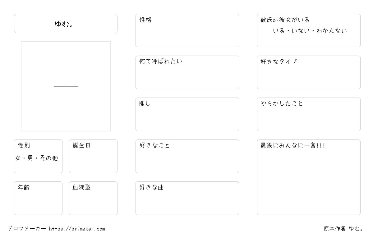
Task: Click inside the 血液型 box
Action: coord(93,198)
